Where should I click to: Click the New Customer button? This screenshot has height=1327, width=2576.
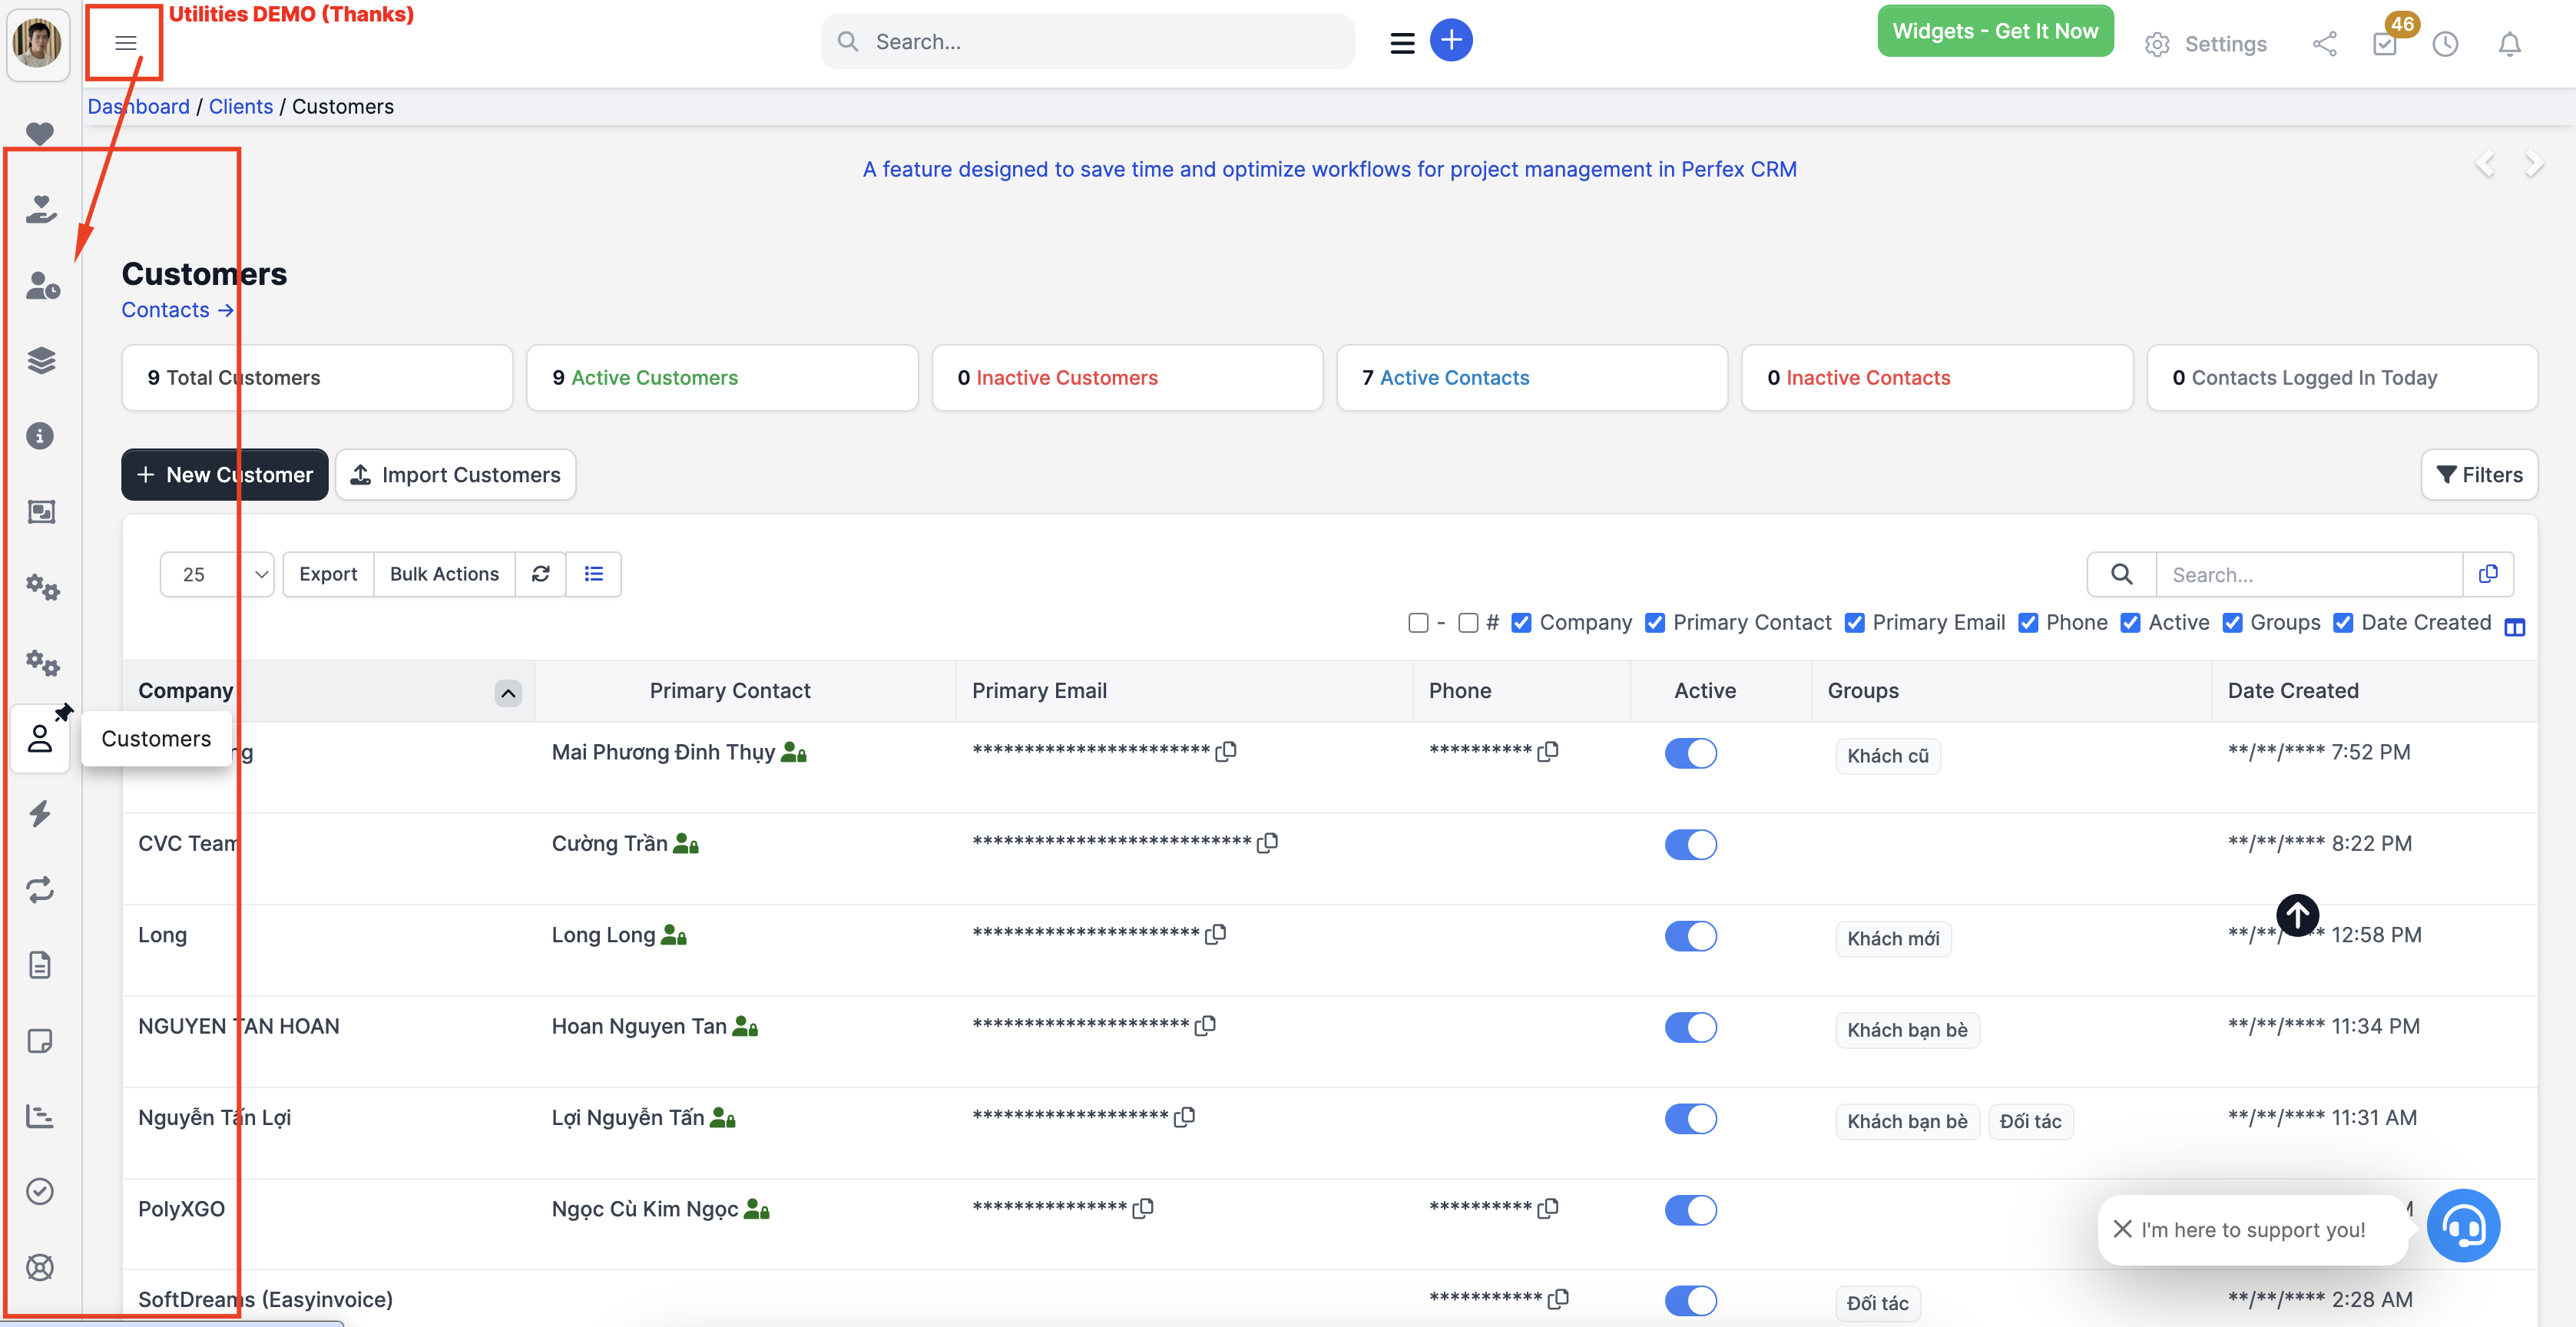tap(224, 474)
